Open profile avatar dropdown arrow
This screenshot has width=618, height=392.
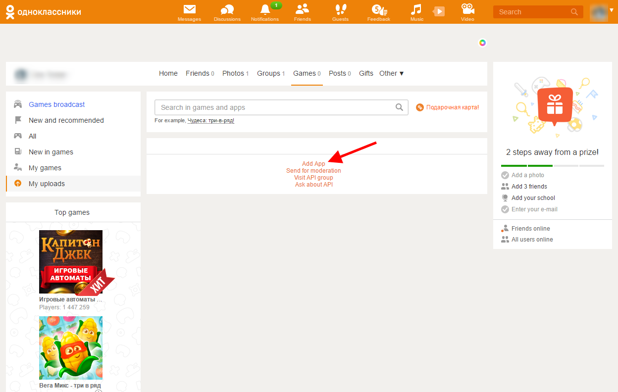[612, 10]
